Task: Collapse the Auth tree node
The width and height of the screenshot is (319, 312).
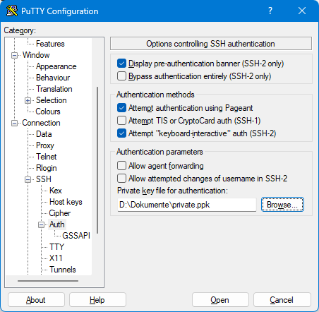Action: [41, 224]
